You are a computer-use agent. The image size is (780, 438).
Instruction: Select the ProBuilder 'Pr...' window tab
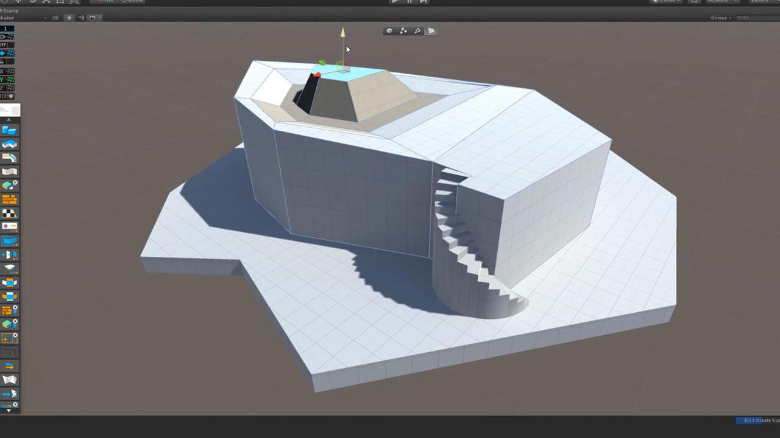point(10,110)
